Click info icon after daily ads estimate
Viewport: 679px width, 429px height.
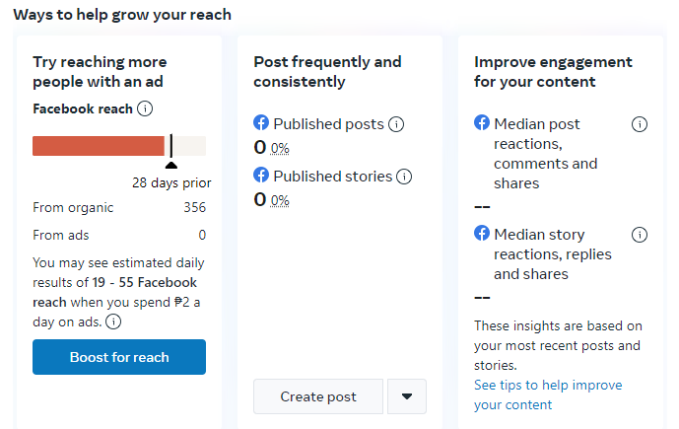(113, 322)
